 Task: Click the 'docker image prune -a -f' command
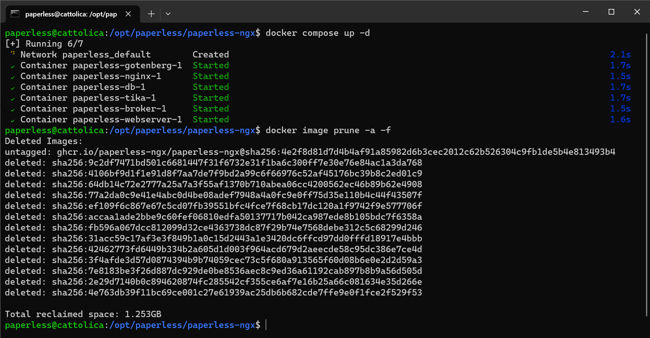tap(328, 130)
